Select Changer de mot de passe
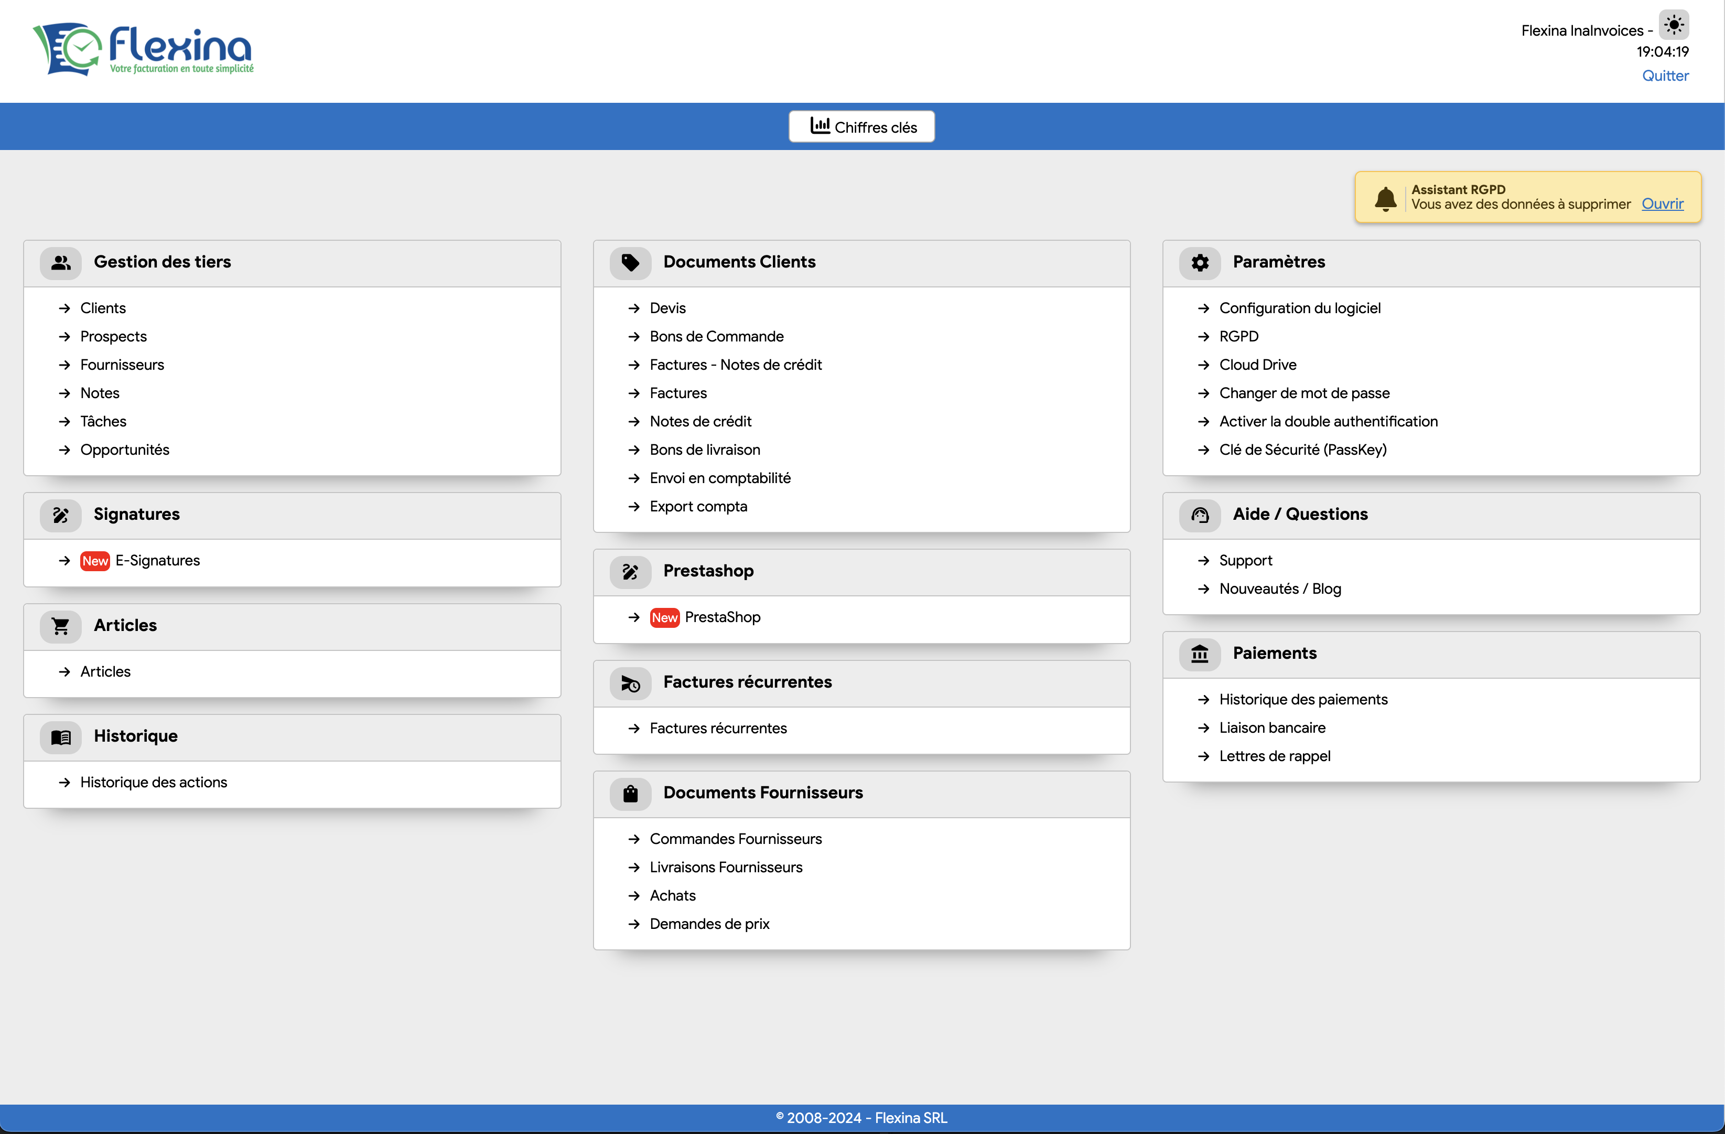1725x1134 pixels. [x=1304, y=393]
